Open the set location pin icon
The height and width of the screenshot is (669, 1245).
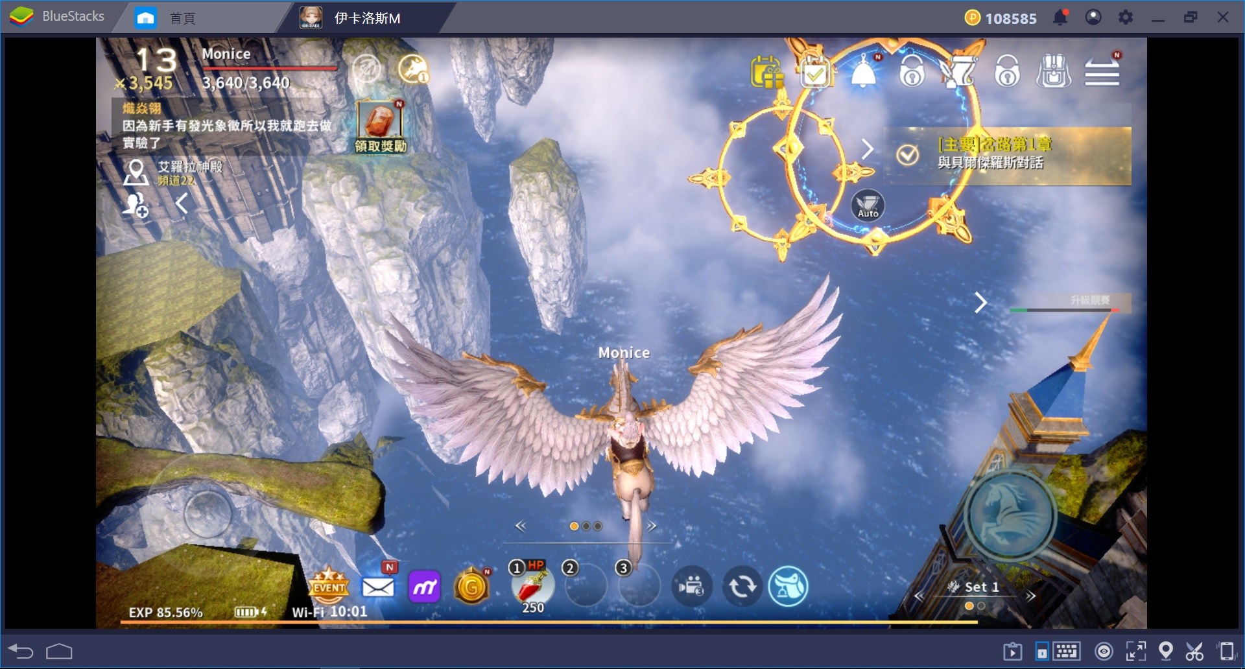tap(1166, 651)
